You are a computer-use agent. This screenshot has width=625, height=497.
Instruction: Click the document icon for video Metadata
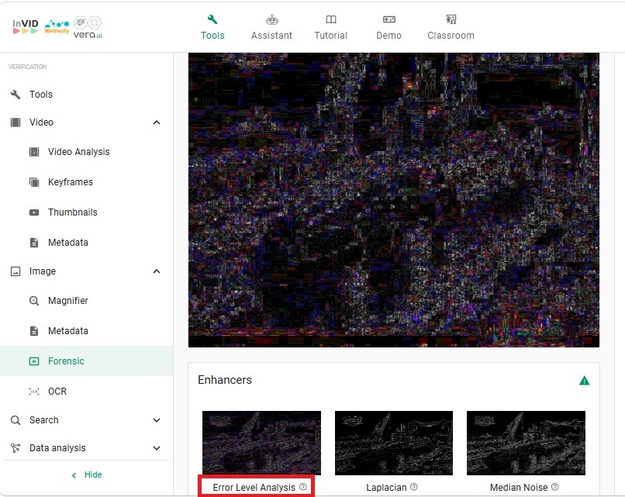pyautogui.click(x=34, y=243)
